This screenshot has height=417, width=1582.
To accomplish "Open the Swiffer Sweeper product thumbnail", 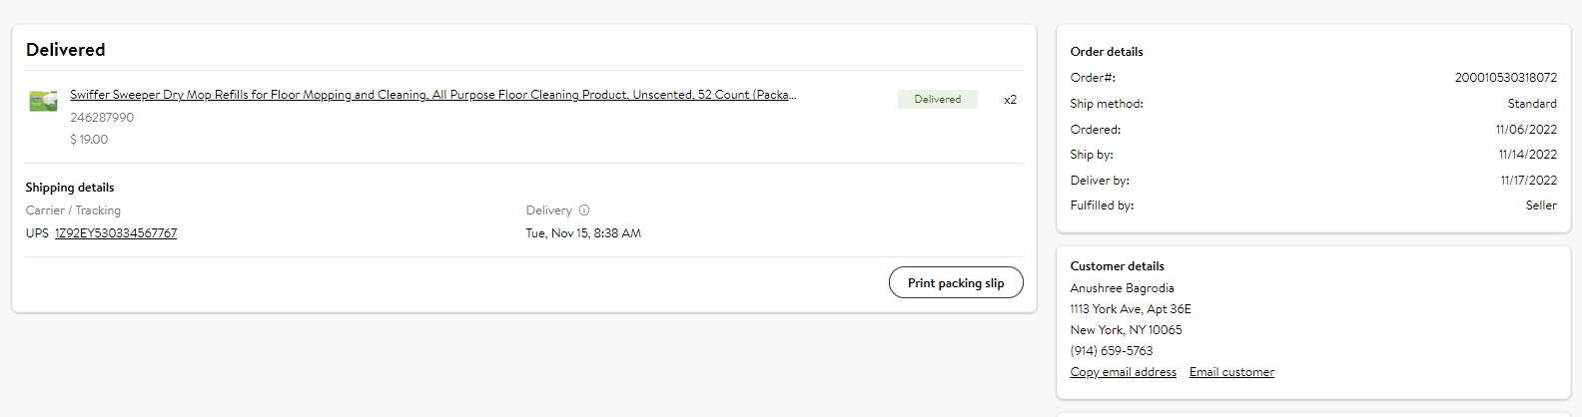I will pos(43,101).
